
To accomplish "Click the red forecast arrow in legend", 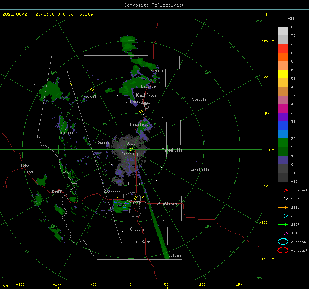I will (283, 190).
